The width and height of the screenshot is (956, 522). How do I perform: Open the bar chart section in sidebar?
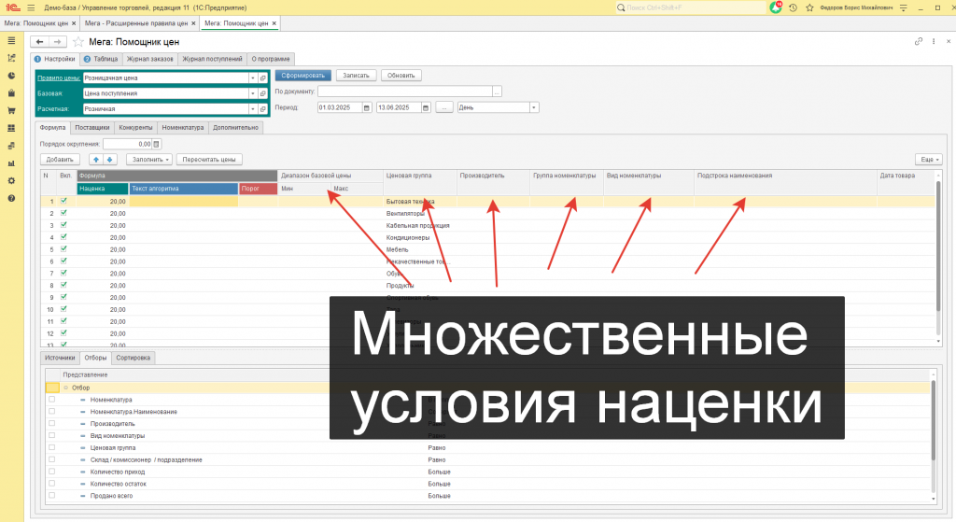[11, 163]
